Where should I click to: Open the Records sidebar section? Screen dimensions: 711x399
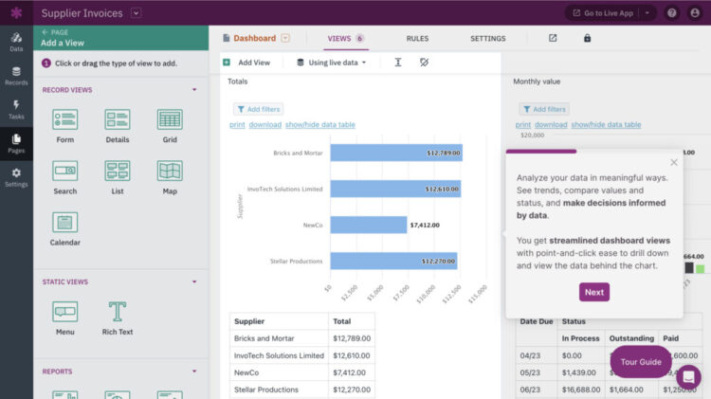(x=16, y=76)
